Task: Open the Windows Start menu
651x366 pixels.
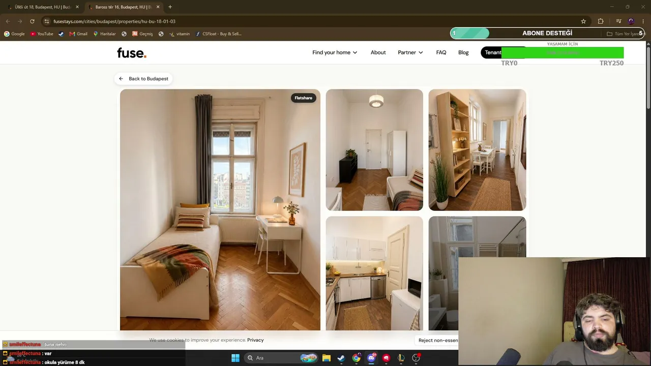Action: (235, 358)
